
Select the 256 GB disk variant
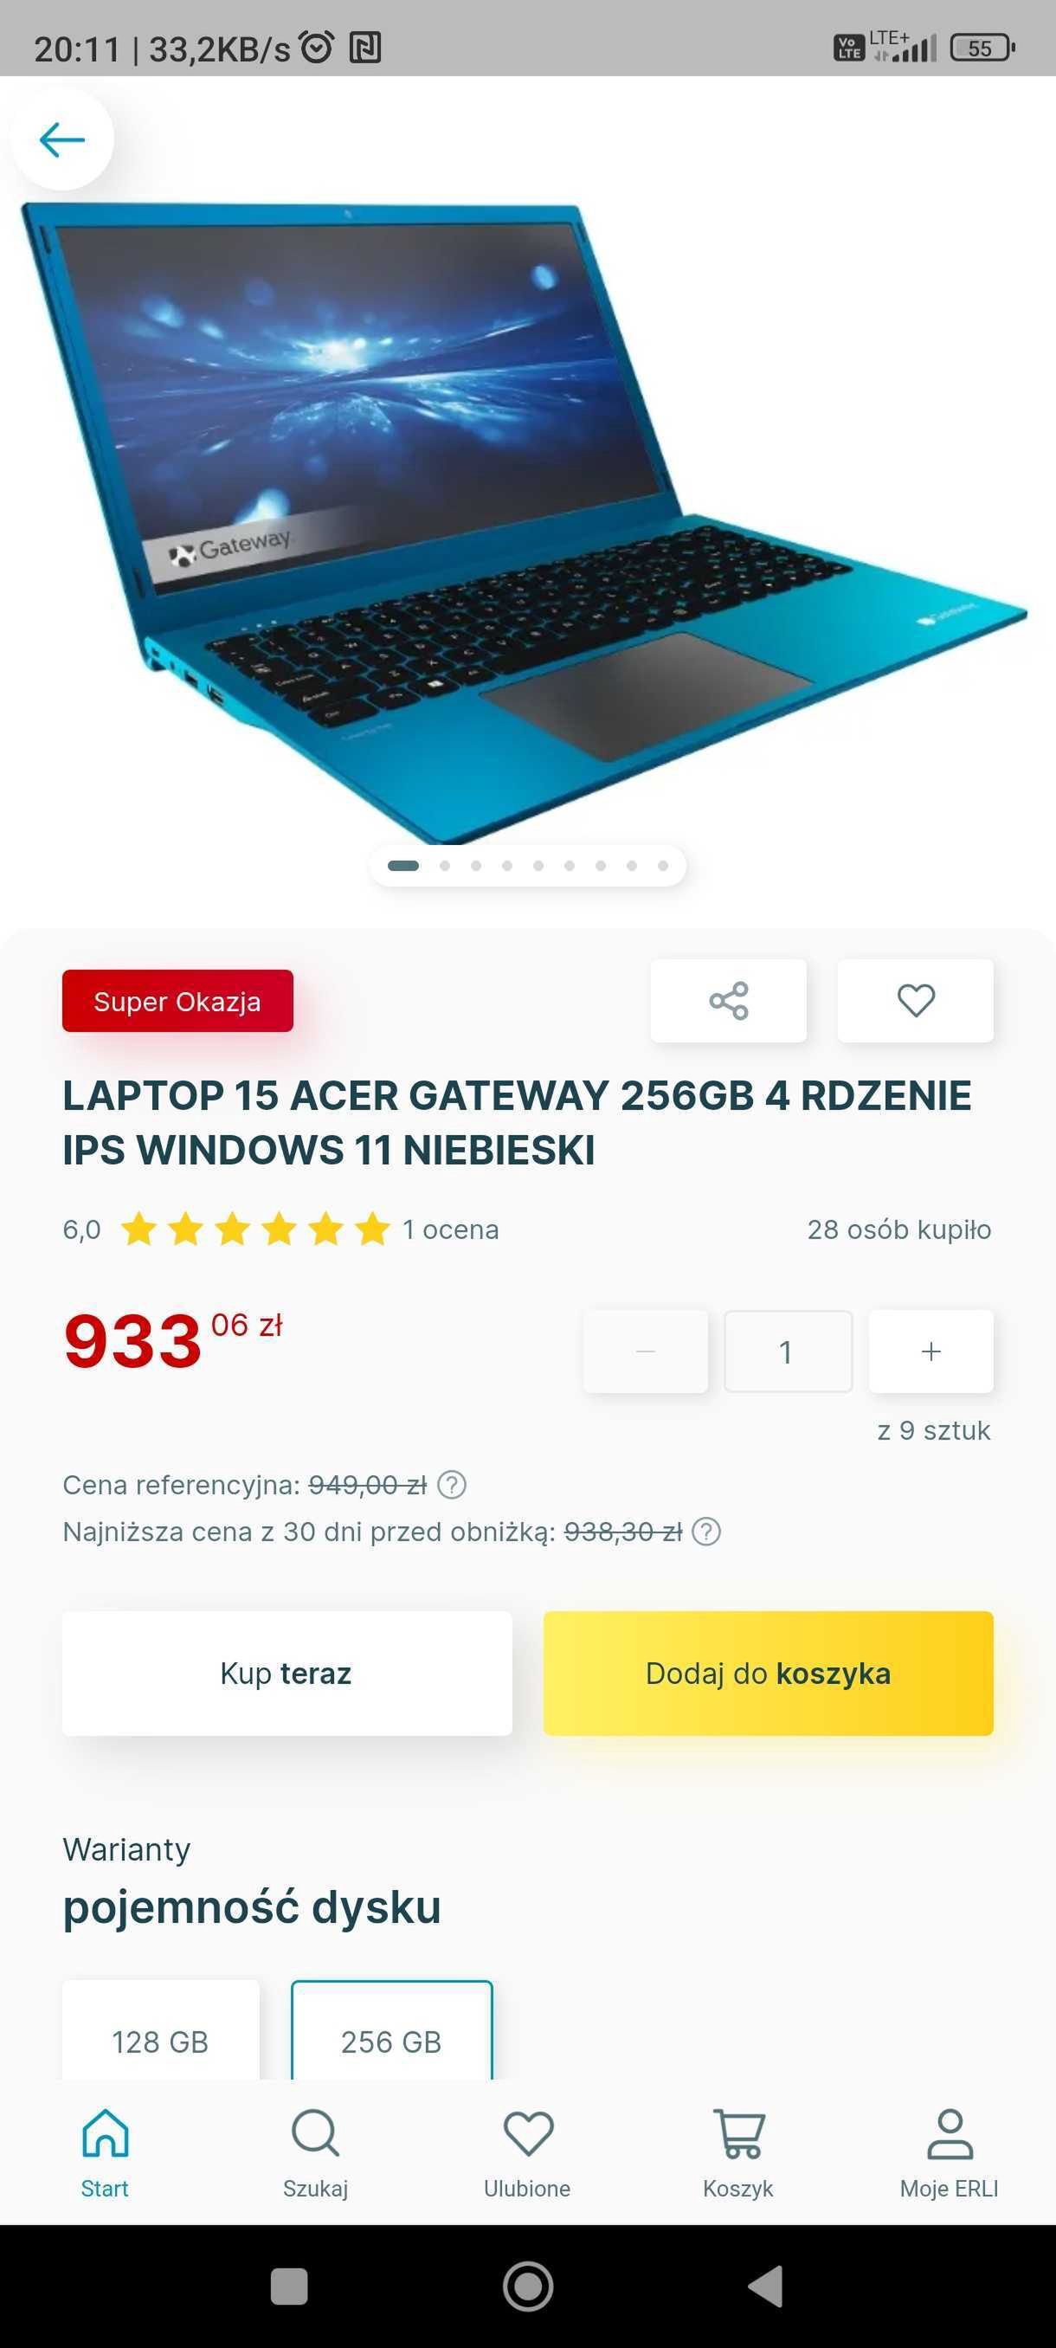coord(392,2033)
